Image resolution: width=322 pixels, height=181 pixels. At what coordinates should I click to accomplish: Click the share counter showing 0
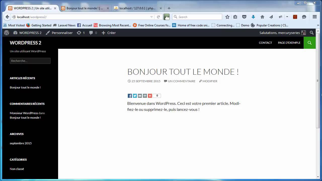coord(157,96)
